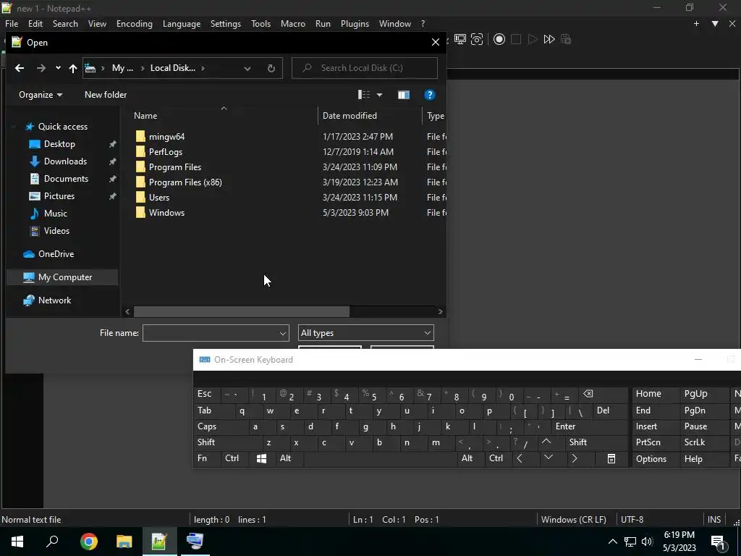Toggle the preview pane icon
Screen dimensions: 741x556
coord(404,95)
